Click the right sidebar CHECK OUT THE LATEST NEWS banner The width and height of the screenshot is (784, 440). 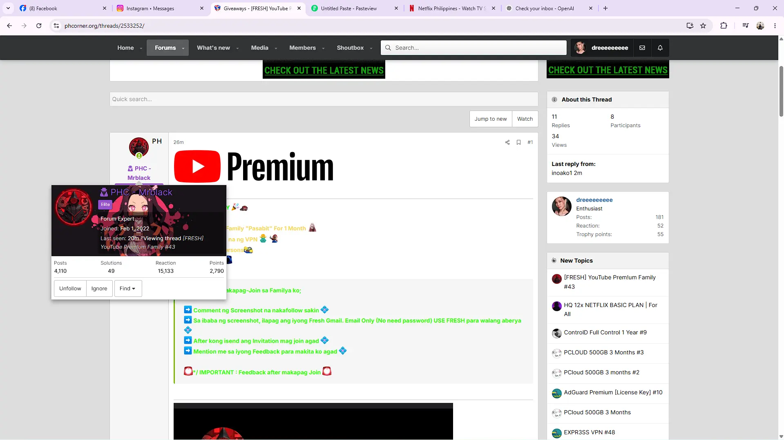click(x=608, y=69)
